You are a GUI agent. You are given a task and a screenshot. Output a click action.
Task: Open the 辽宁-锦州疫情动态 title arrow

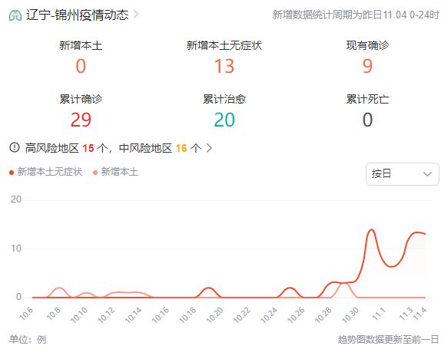(136, 14)
